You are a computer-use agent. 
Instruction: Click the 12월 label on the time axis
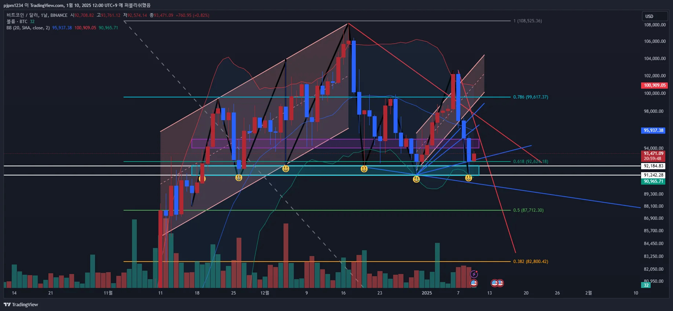pyautogui.click(x=264, y=293)
